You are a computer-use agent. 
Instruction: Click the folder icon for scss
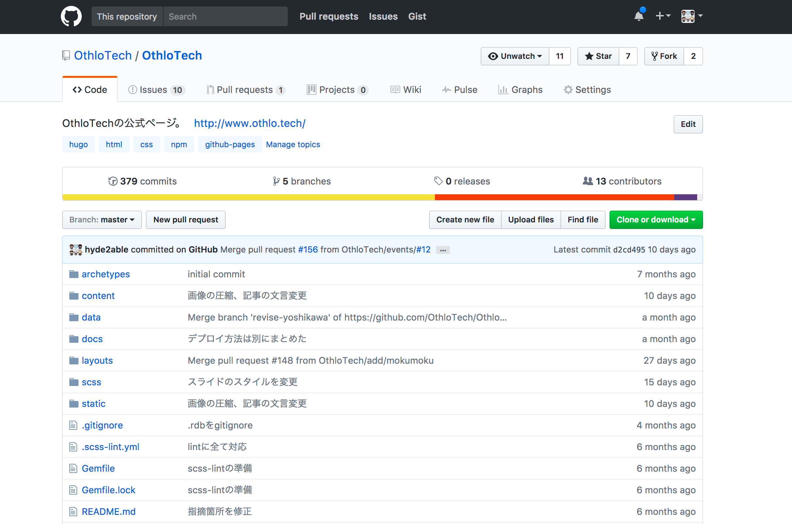74,382
